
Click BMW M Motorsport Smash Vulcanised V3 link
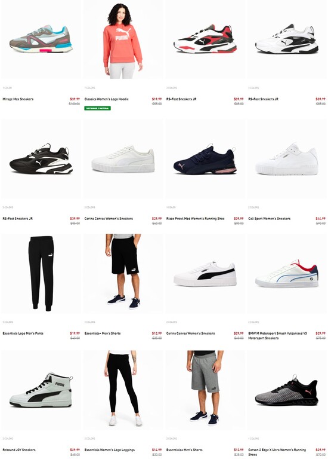tap(277, 336)
